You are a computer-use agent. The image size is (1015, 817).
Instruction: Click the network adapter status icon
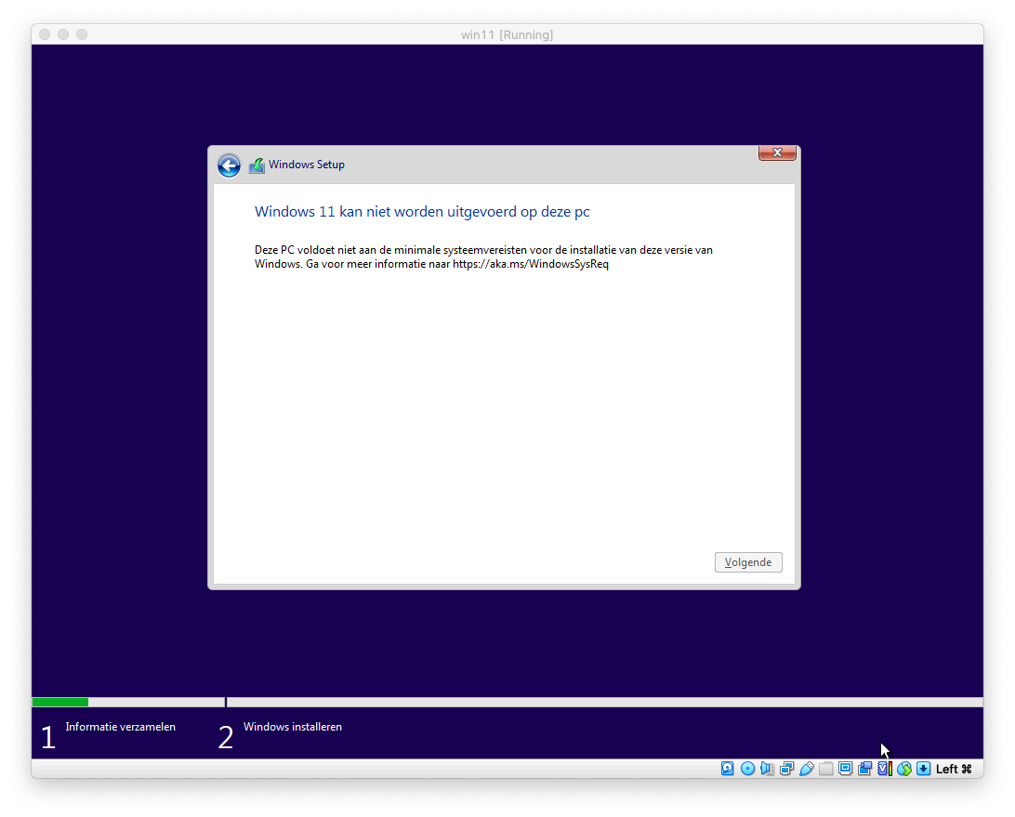coord(786,769)
